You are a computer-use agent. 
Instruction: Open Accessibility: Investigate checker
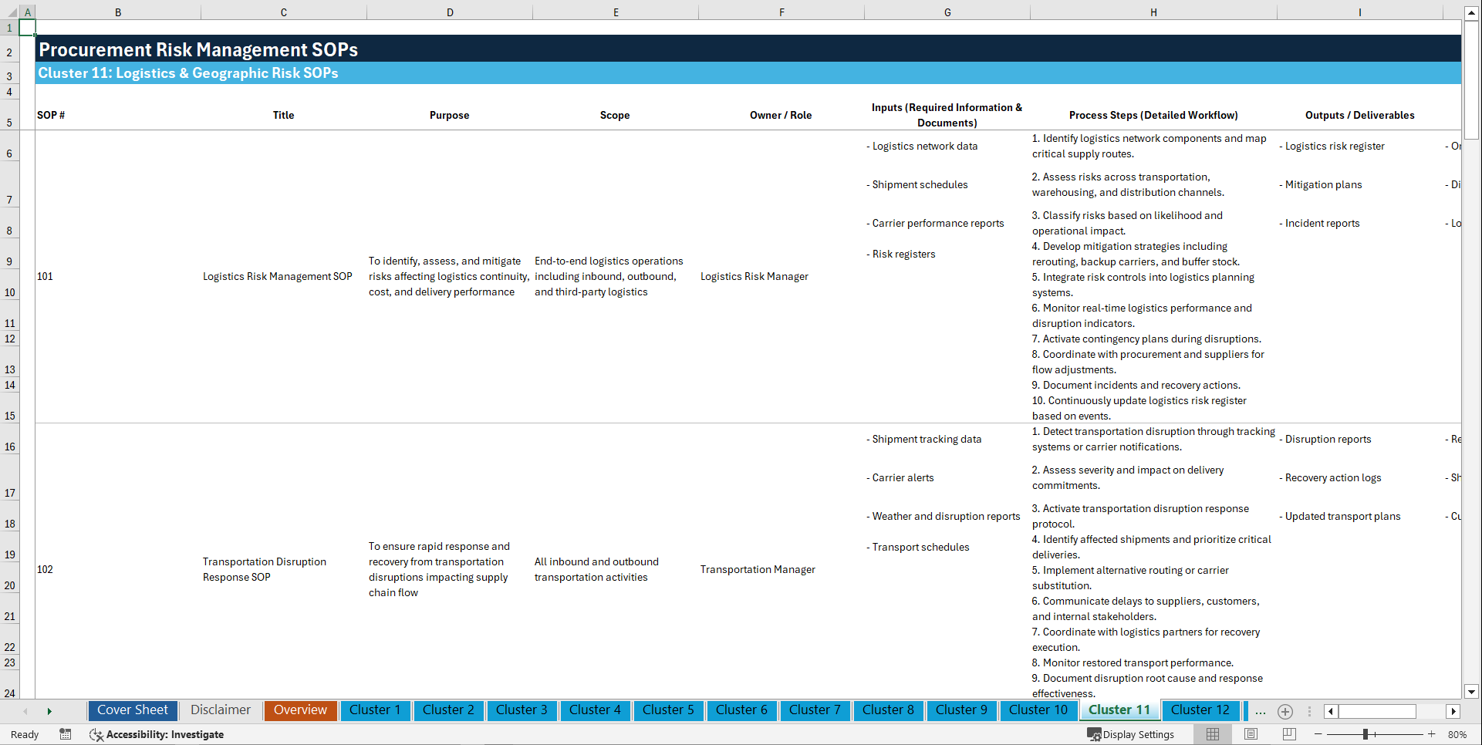[x=157, y=734]
